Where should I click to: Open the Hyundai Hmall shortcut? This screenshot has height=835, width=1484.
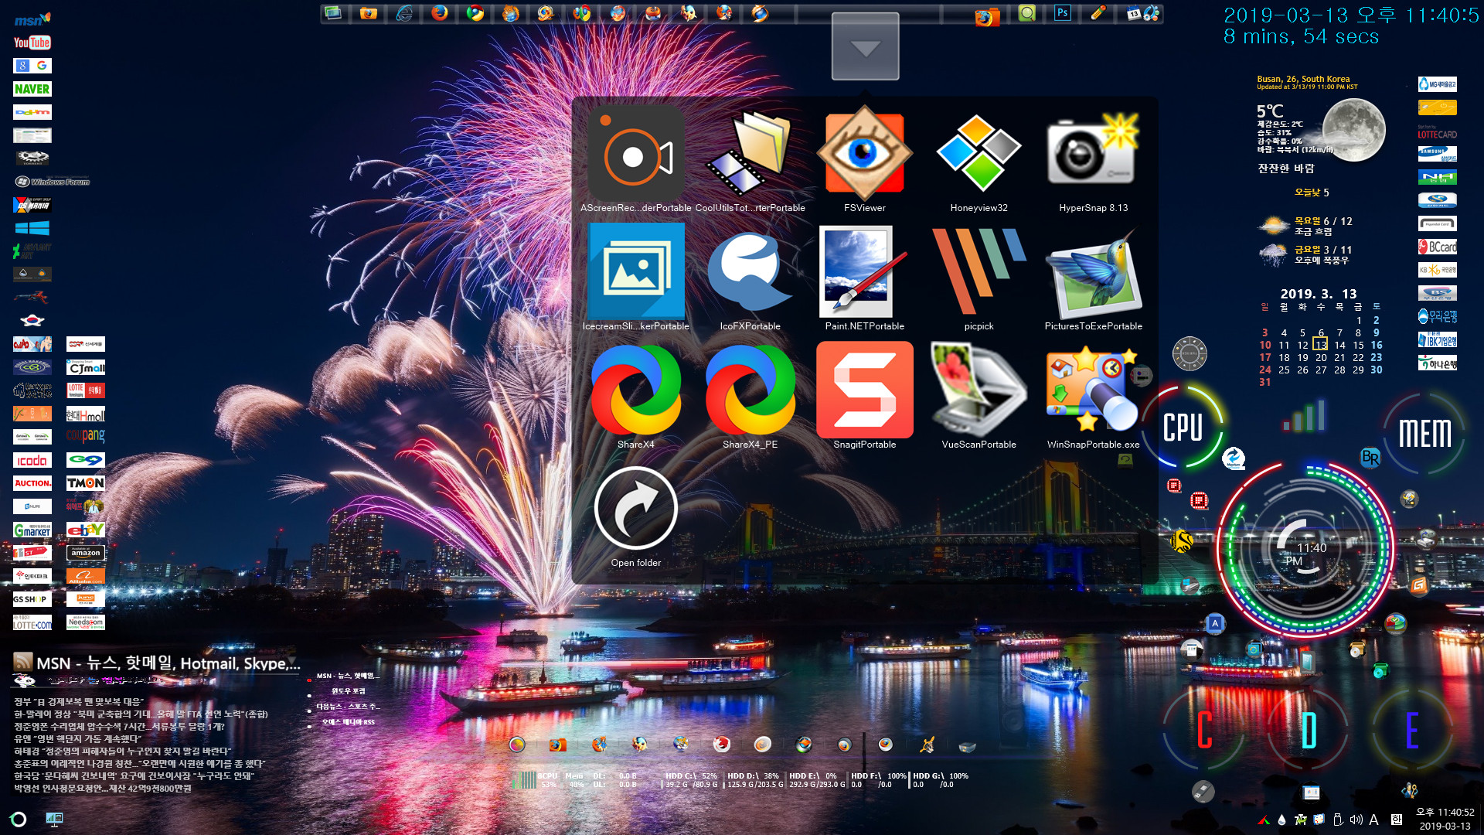[x=85, y=414]
